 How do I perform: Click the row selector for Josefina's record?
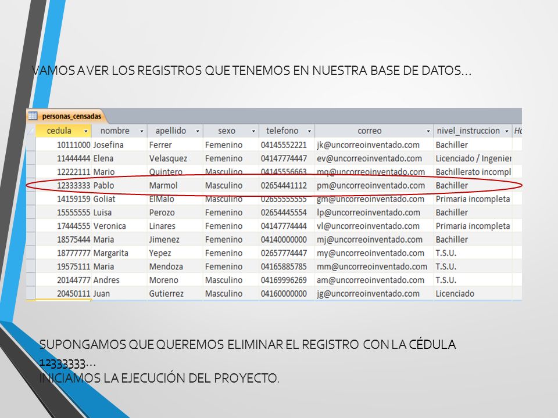[x=31, y=145]
